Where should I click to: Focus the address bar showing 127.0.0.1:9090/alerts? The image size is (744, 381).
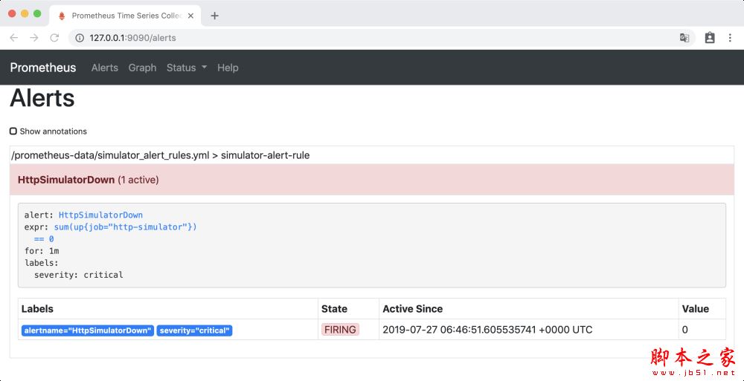point(372,38)
